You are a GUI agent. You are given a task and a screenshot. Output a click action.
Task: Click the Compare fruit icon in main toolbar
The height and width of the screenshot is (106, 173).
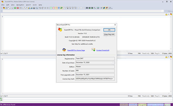[4, 8]
